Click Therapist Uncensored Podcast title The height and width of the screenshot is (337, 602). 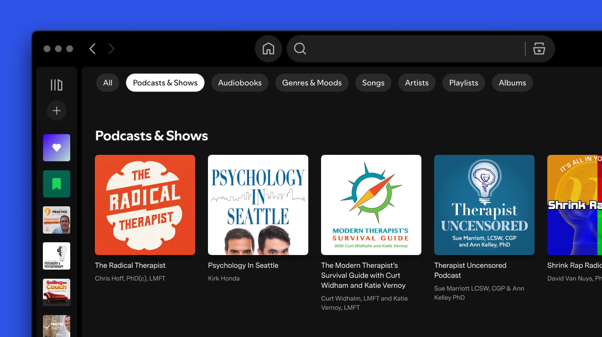pos(470,271)
